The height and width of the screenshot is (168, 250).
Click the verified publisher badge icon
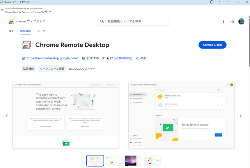pyautogui.click(x=23, y=58)
